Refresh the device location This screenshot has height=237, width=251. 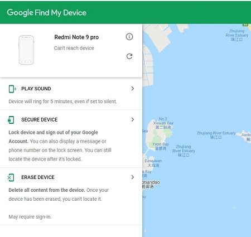[x=129, y=56]
